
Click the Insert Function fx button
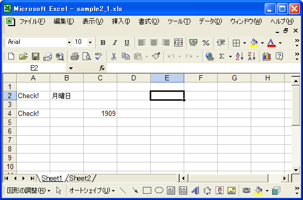(x=102, y=68)
